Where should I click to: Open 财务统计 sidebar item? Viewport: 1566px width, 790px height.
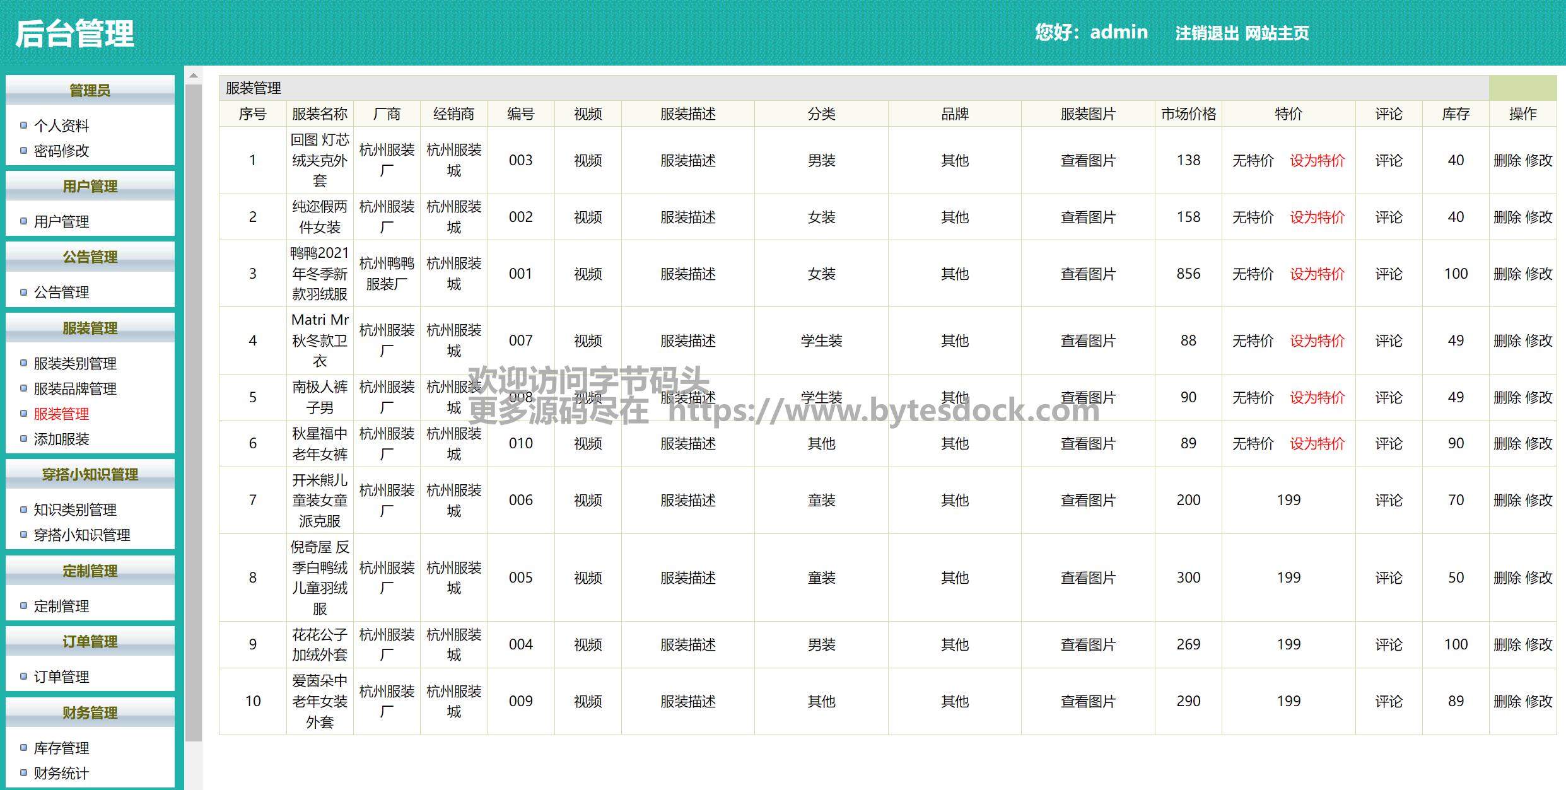61,773
